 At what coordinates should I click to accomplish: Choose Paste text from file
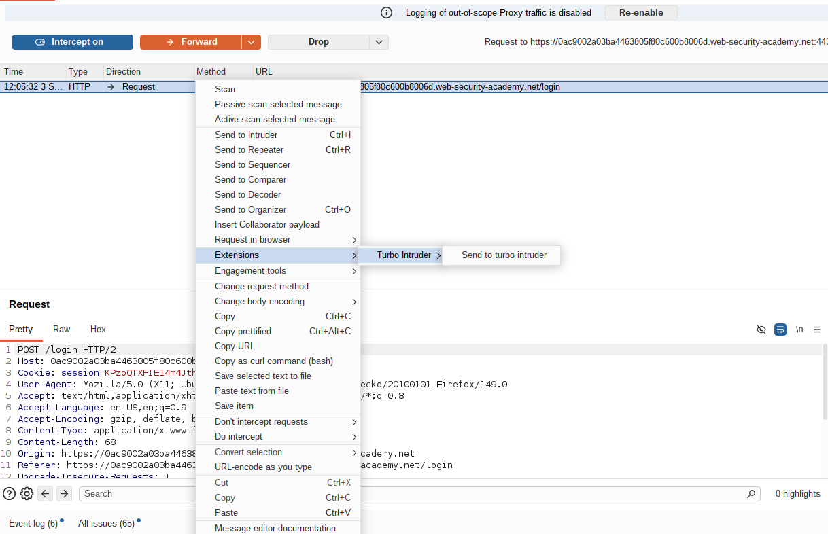(278, 391)
